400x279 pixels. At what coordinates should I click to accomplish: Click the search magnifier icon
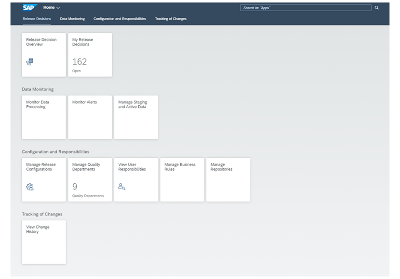point(376,7)
